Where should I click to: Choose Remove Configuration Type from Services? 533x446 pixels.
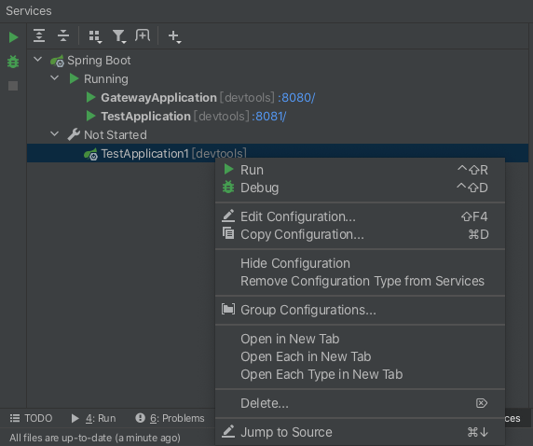click(x=360, y=281)
